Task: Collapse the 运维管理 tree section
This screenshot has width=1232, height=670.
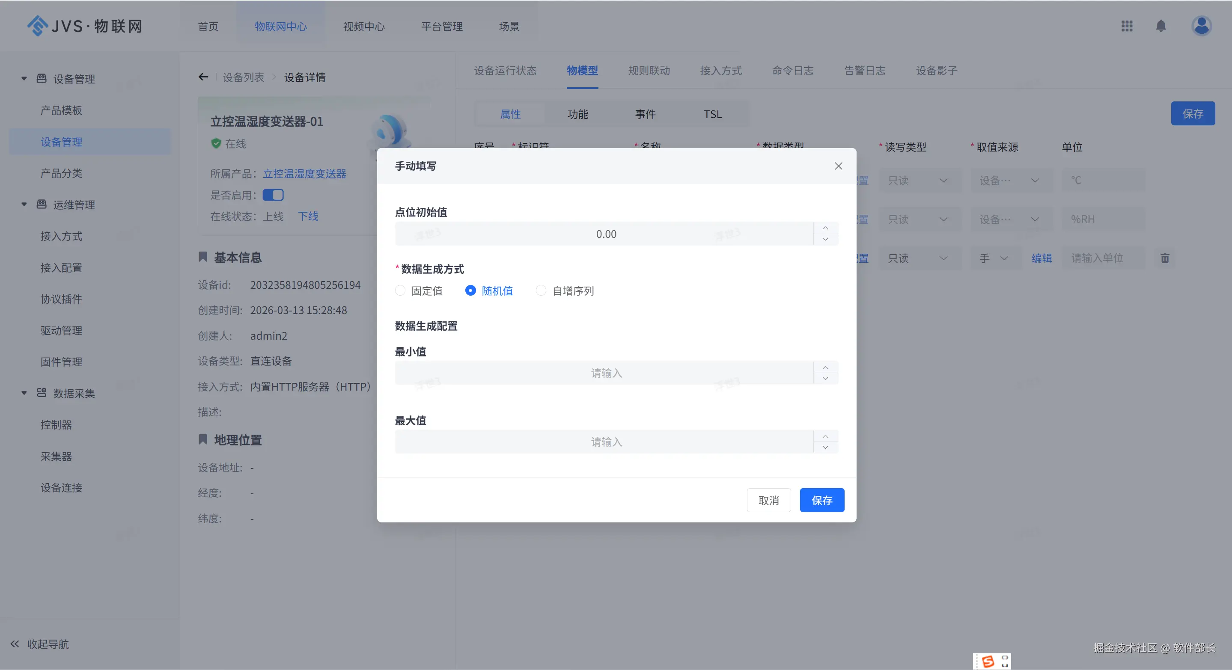Action: 24,205
